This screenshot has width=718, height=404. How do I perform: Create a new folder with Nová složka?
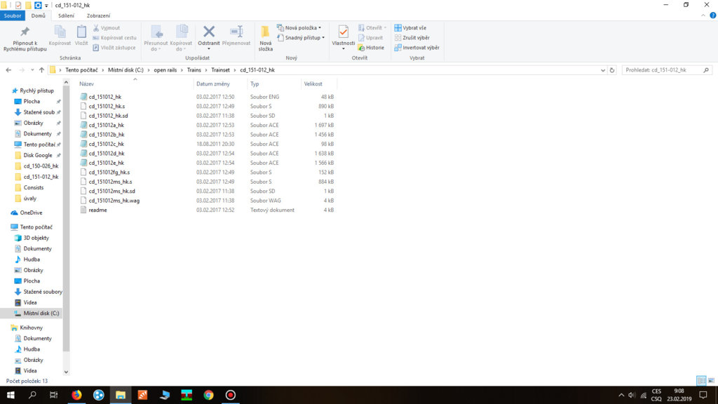(265, 38)
